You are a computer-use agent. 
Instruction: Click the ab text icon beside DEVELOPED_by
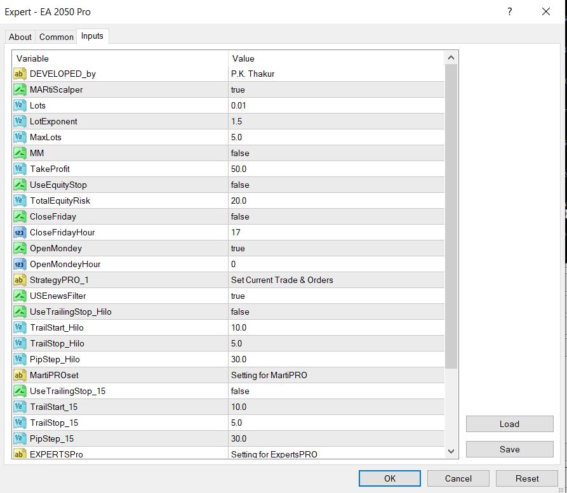(19, 74)
